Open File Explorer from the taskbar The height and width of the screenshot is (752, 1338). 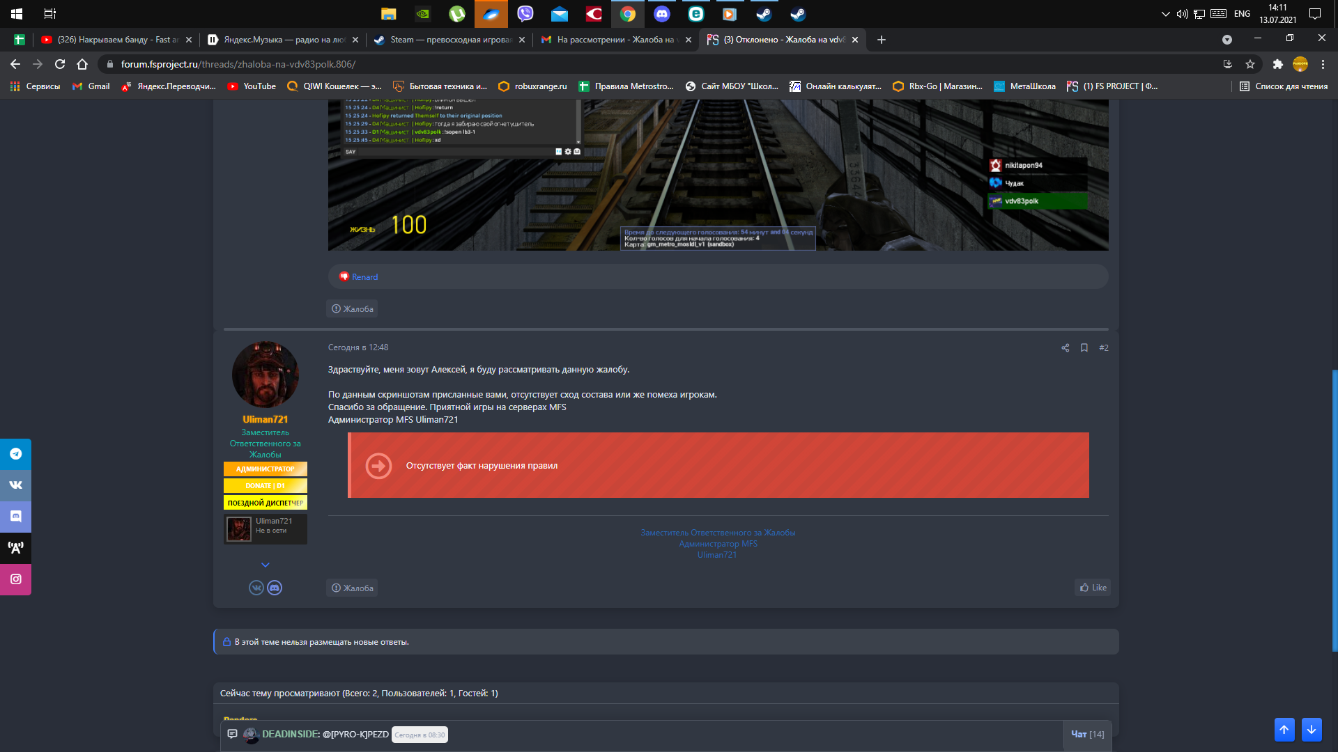coord(389,14)
